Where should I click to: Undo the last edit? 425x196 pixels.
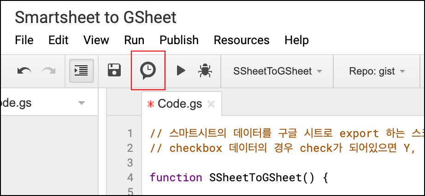[24, 71]
